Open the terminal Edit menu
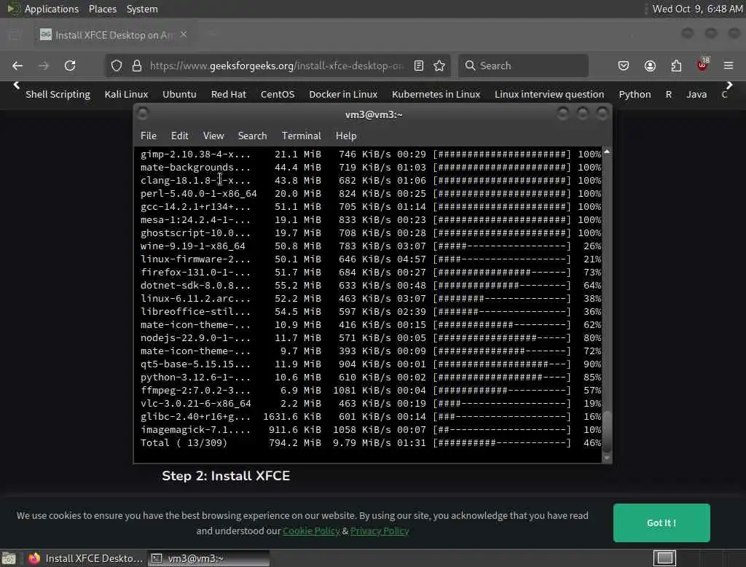746x567 pixels. [x=179, y=136]
